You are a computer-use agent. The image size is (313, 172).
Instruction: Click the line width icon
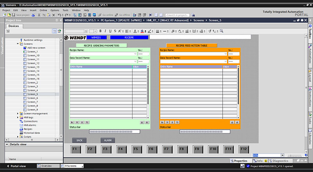coord(157,31)
